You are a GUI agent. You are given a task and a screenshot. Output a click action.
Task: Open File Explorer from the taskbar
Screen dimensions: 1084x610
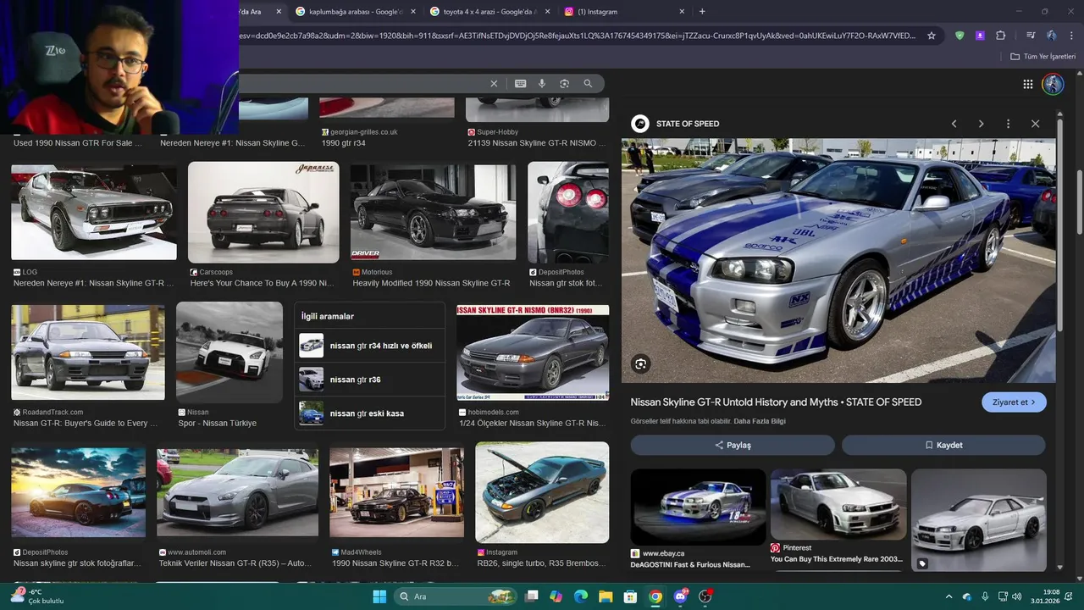click(x=606, y=596)
